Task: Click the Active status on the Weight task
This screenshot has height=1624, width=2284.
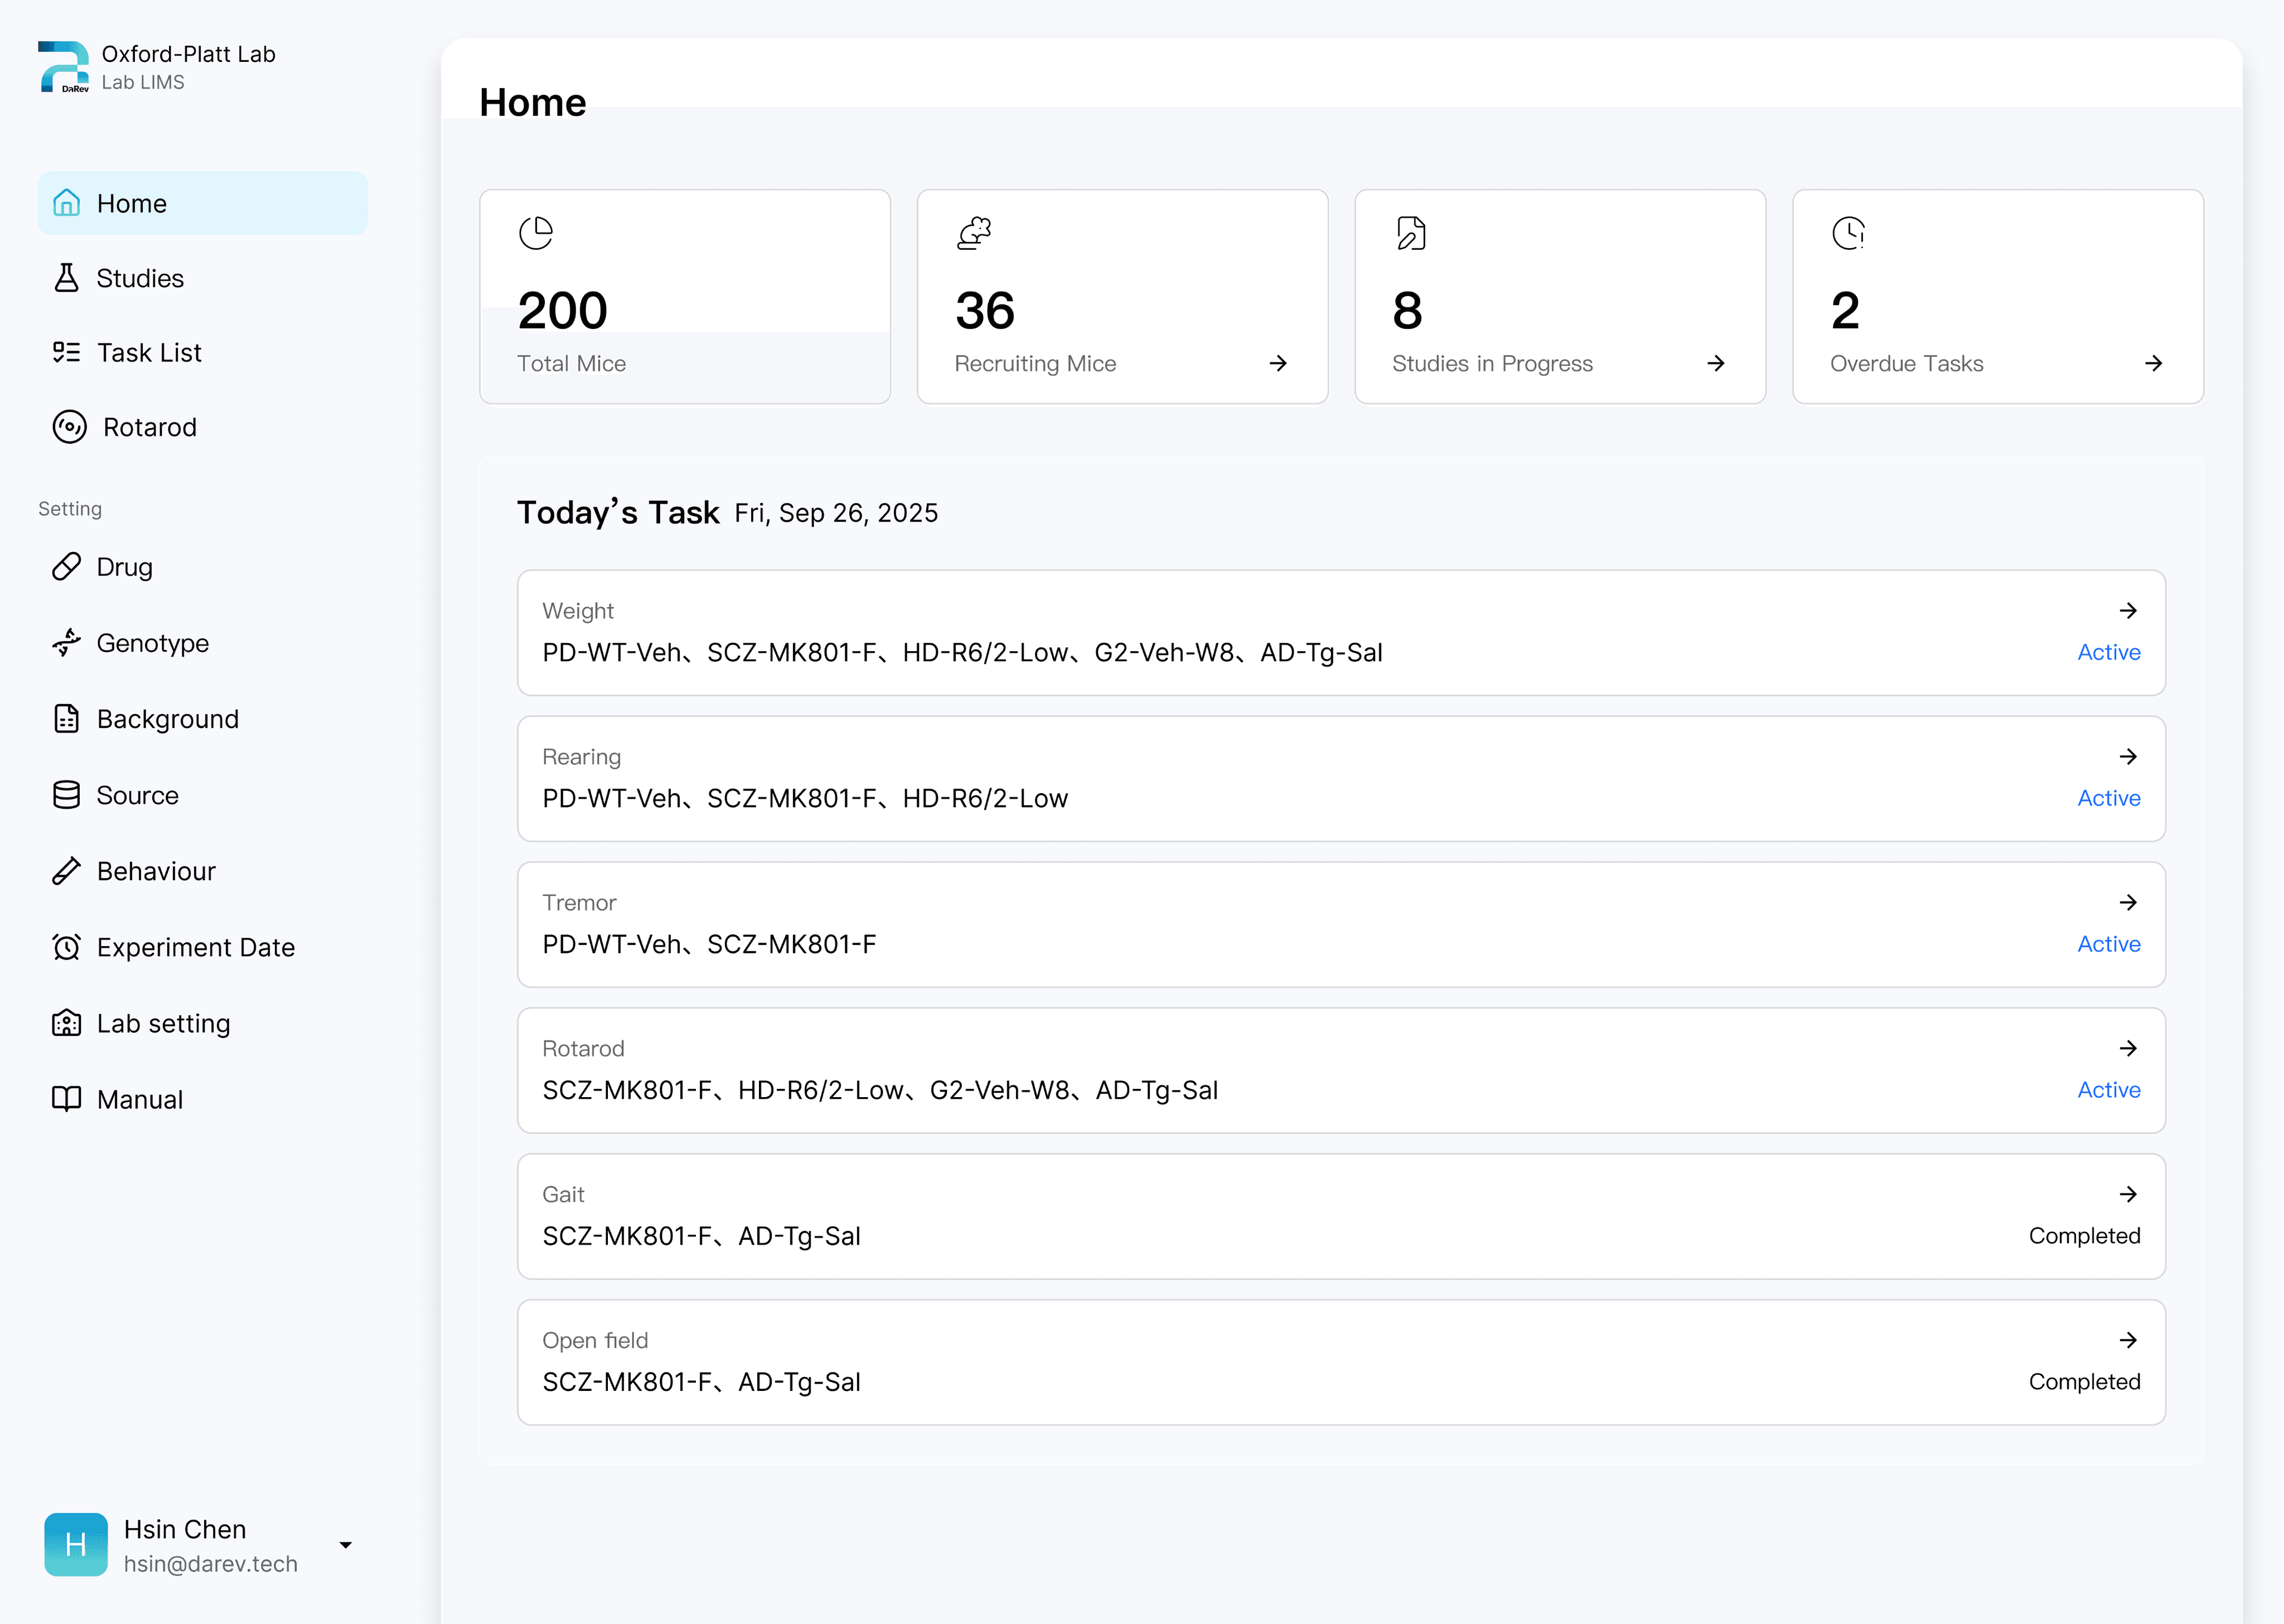Action: pos(2109,652)
